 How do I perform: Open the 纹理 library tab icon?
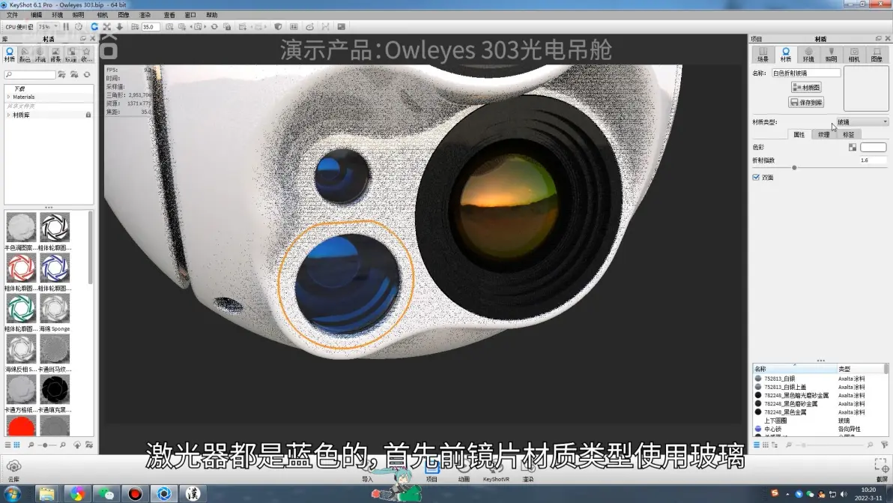click(x=70, y=55)
